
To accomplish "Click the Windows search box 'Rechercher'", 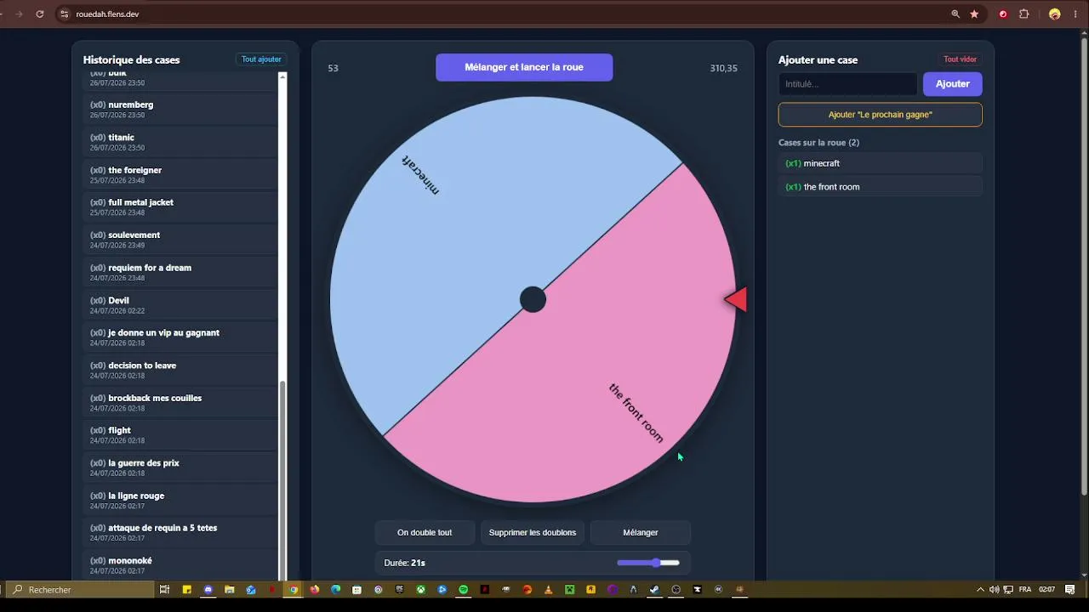I will 81,589.
